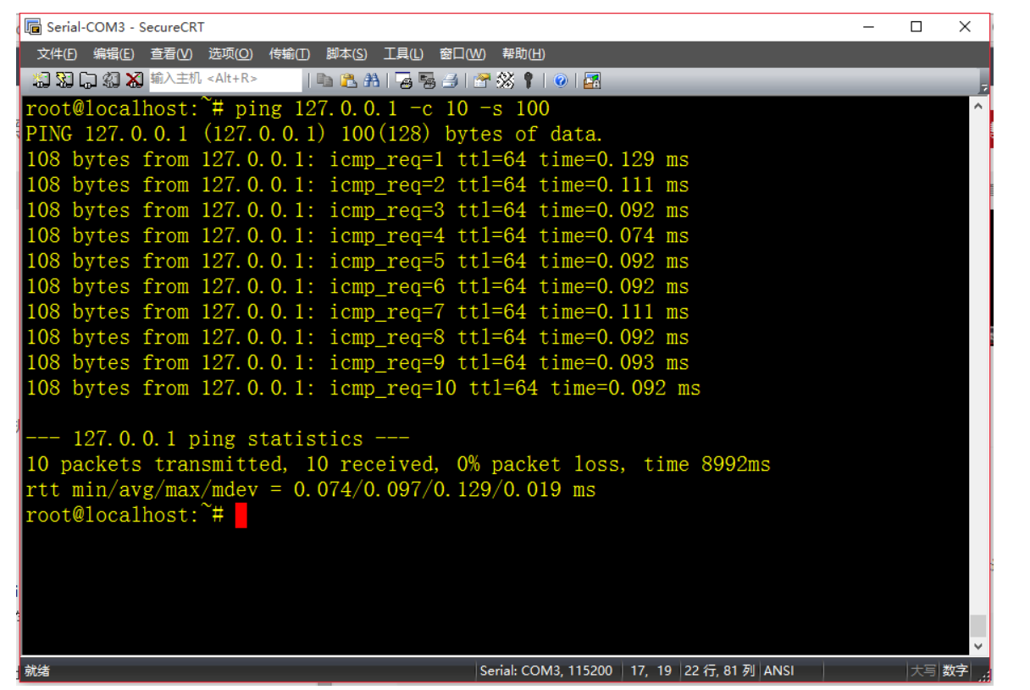The height and width of the screenshot is (690, 1030).
Task: Click the SecureCRT title bar app icon
Action: [x=33, y=27]
